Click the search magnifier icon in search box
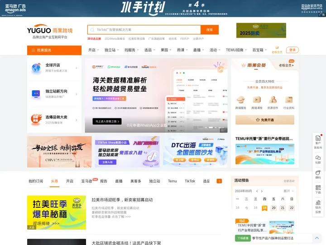 92,30
